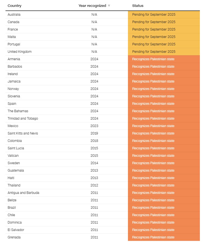Click the 2023 year for Mexico

coord(94,126)
